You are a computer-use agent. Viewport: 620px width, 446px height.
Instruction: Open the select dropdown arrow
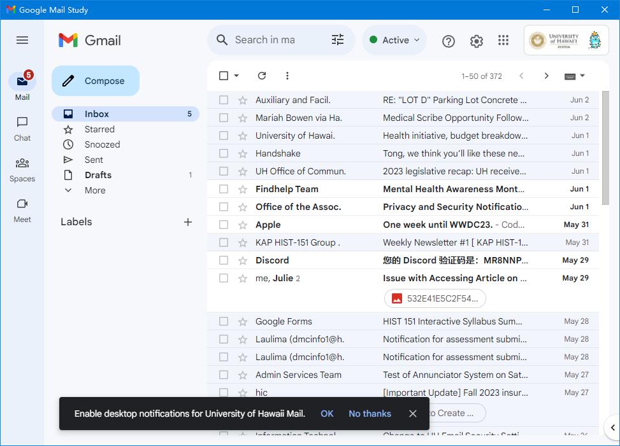[x=236, y=75]
